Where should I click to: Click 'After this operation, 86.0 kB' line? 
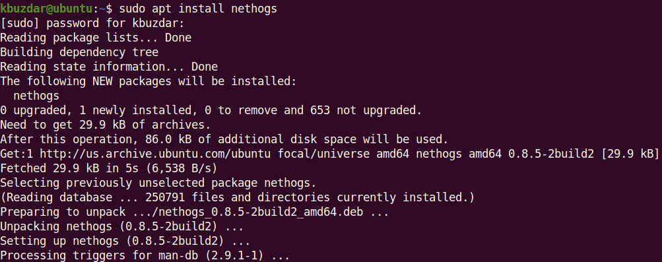pos(224,139)
